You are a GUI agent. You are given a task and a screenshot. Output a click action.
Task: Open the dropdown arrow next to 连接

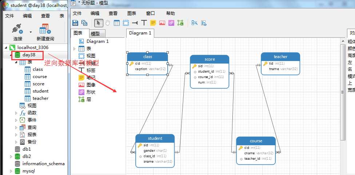pyautogui.click(x=31, y=32)
